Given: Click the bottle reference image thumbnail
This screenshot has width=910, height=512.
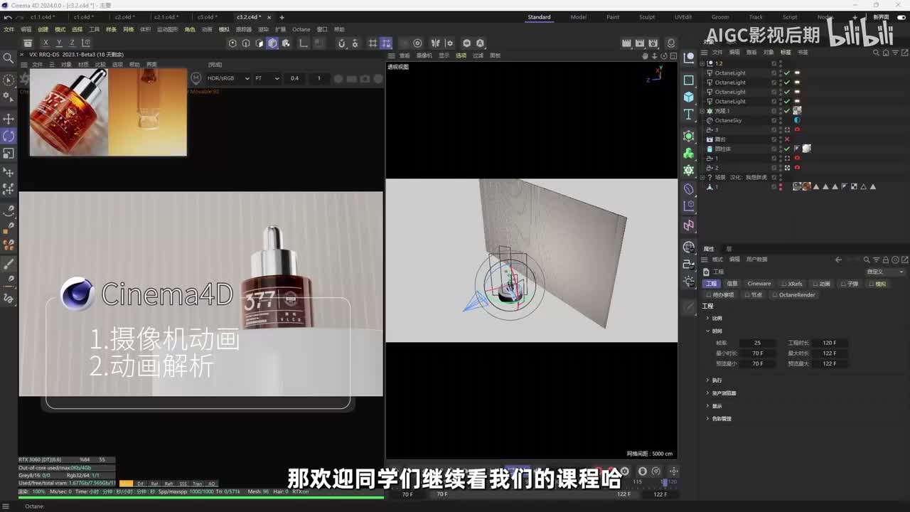Looking at the screenshot, I should click(69, 112).
